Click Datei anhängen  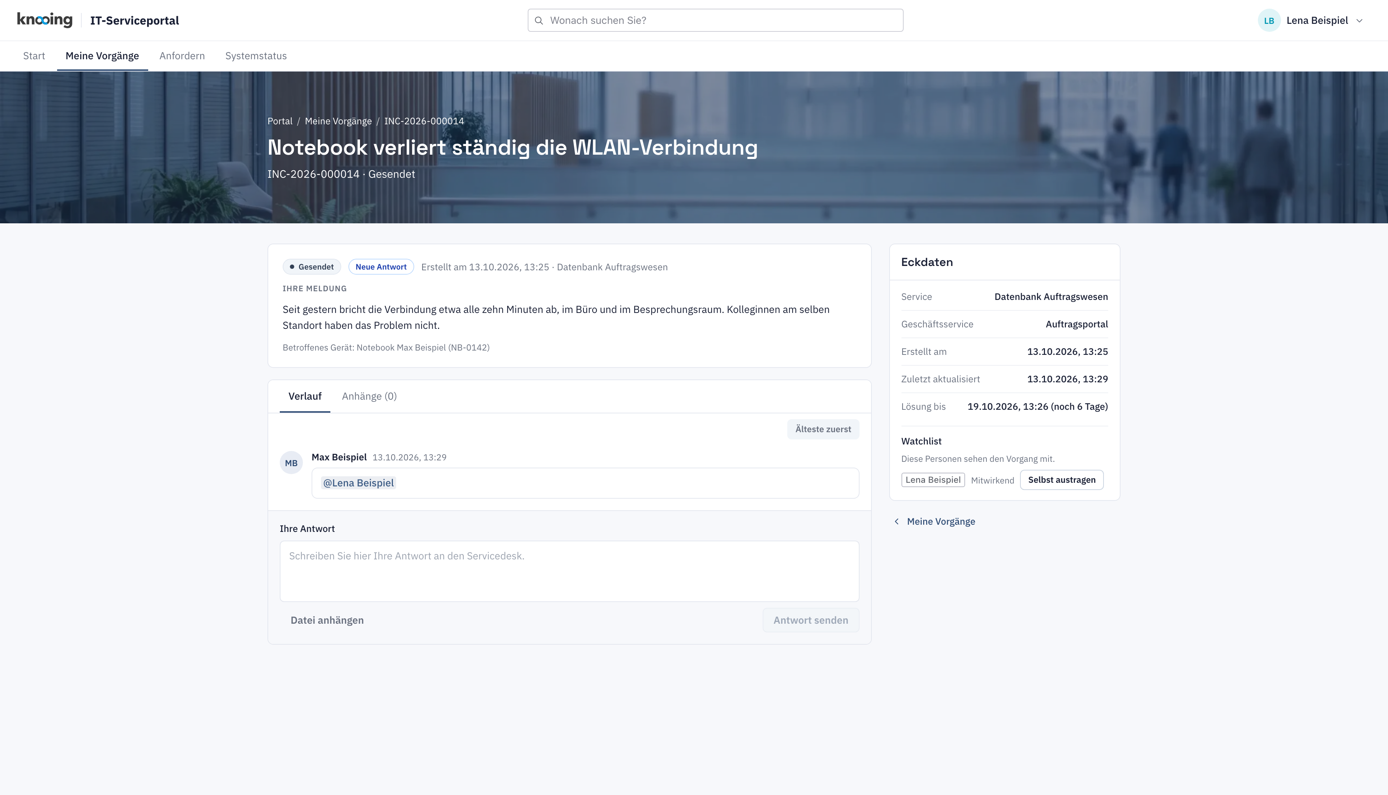pos(327,620)
